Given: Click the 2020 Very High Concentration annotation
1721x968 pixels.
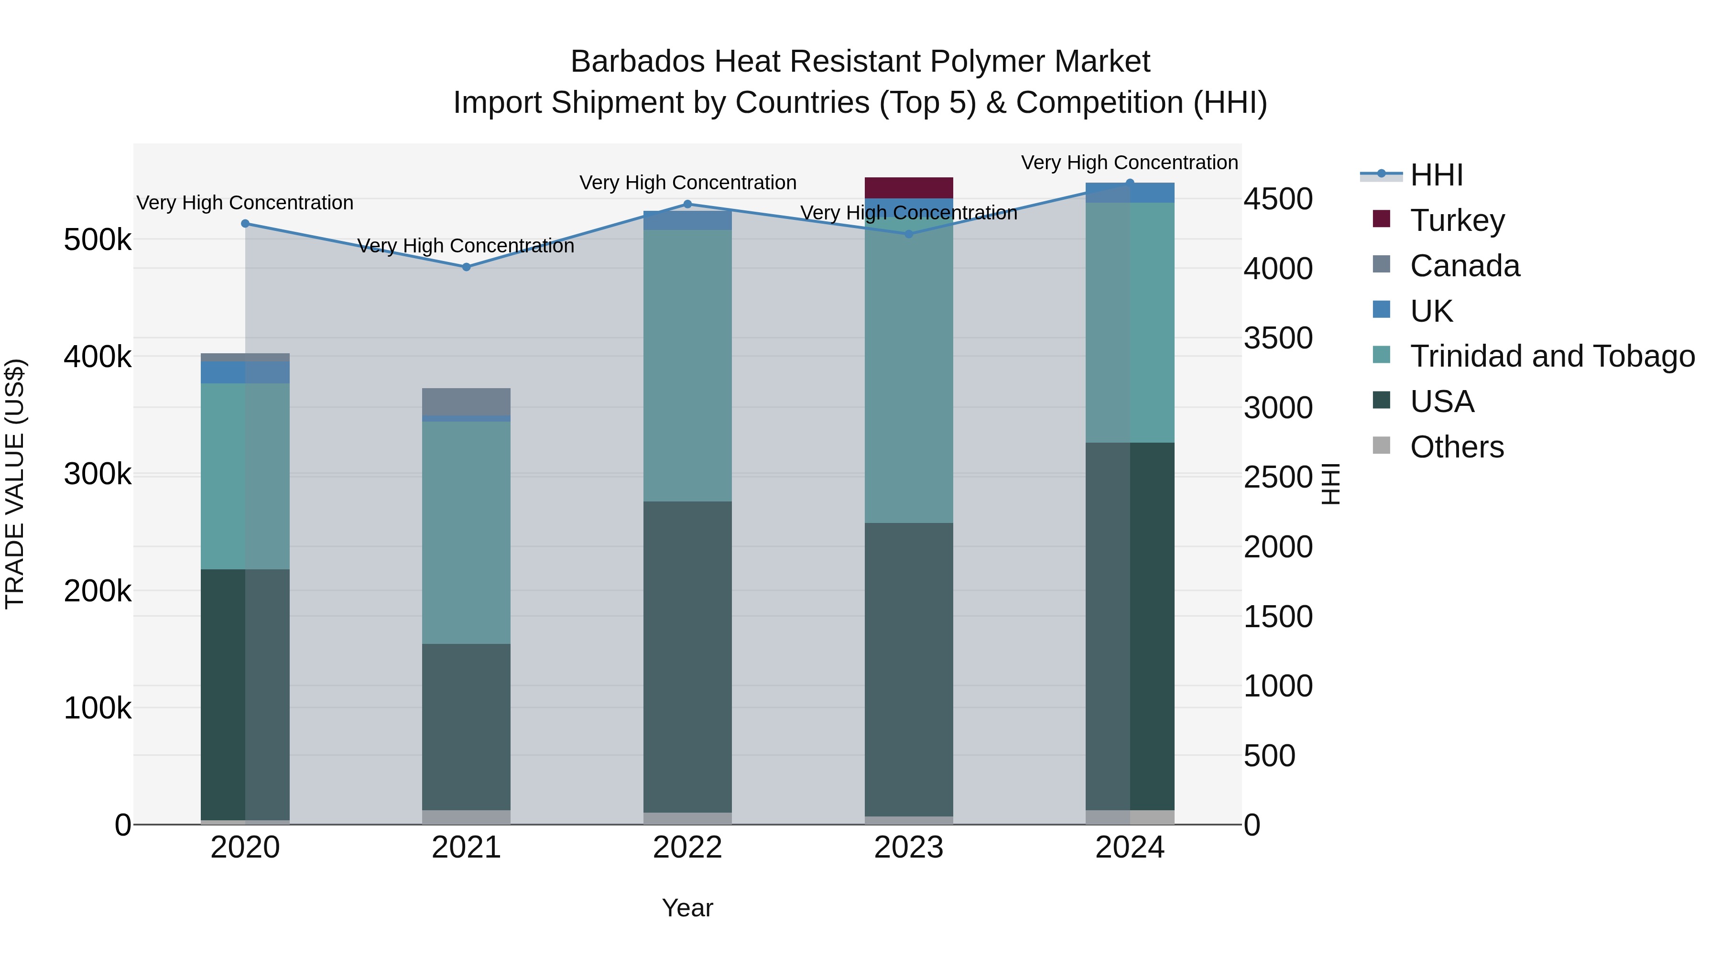Looking at the screenshot, I should pos(245,203).
